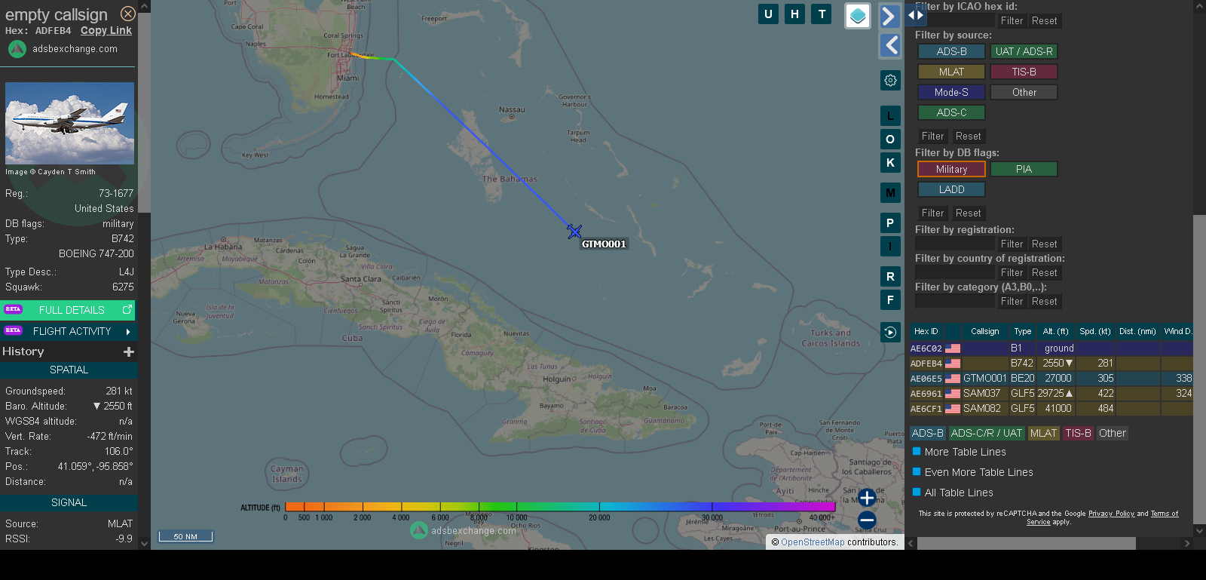Viewport: 1206px width, 580px height.
Task: Enable Even More Table Lines checkbox
Action: [917, 471]
